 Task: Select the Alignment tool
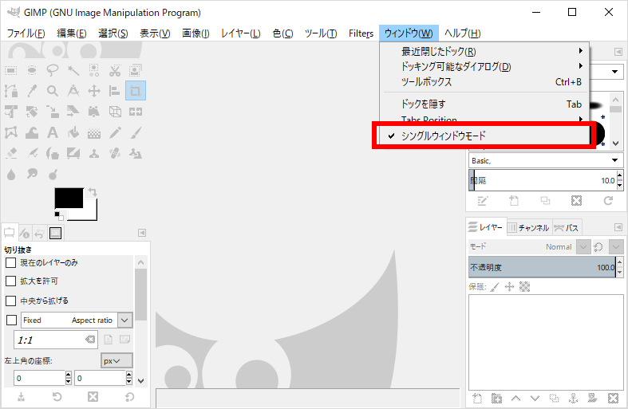(115, 91)
